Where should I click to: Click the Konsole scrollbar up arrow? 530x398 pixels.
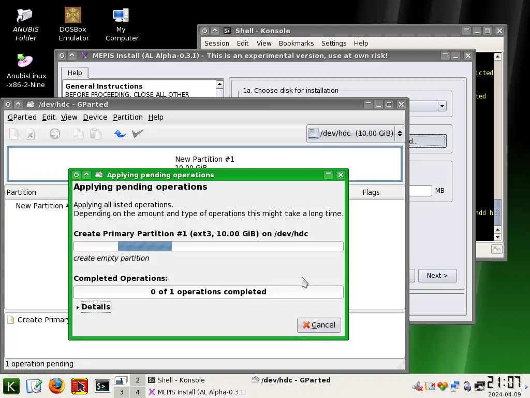click(497, 56)
